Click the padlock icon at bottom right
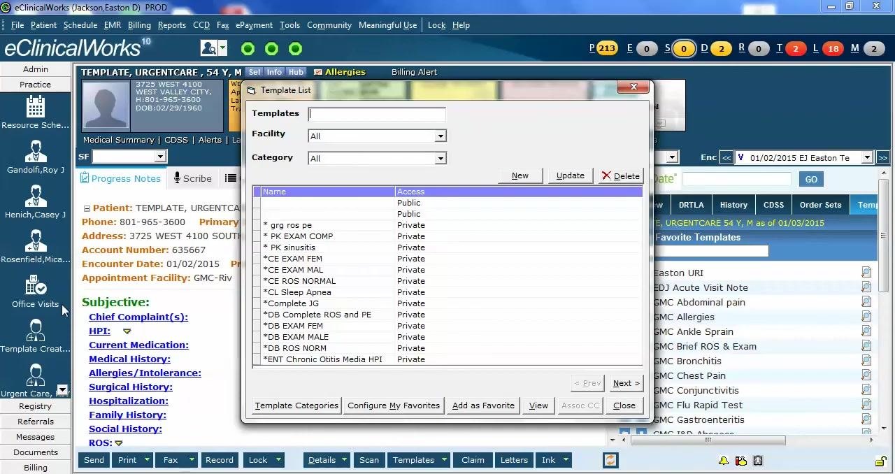 (881, 461)
